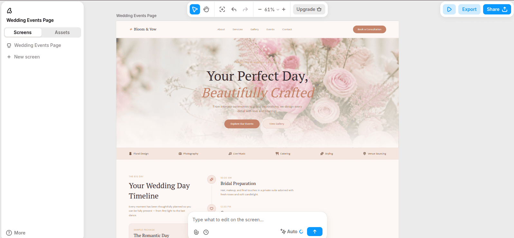Click the fit-to-screen focus icon
The height and width of the screenshot is (238, 514).
222,9
